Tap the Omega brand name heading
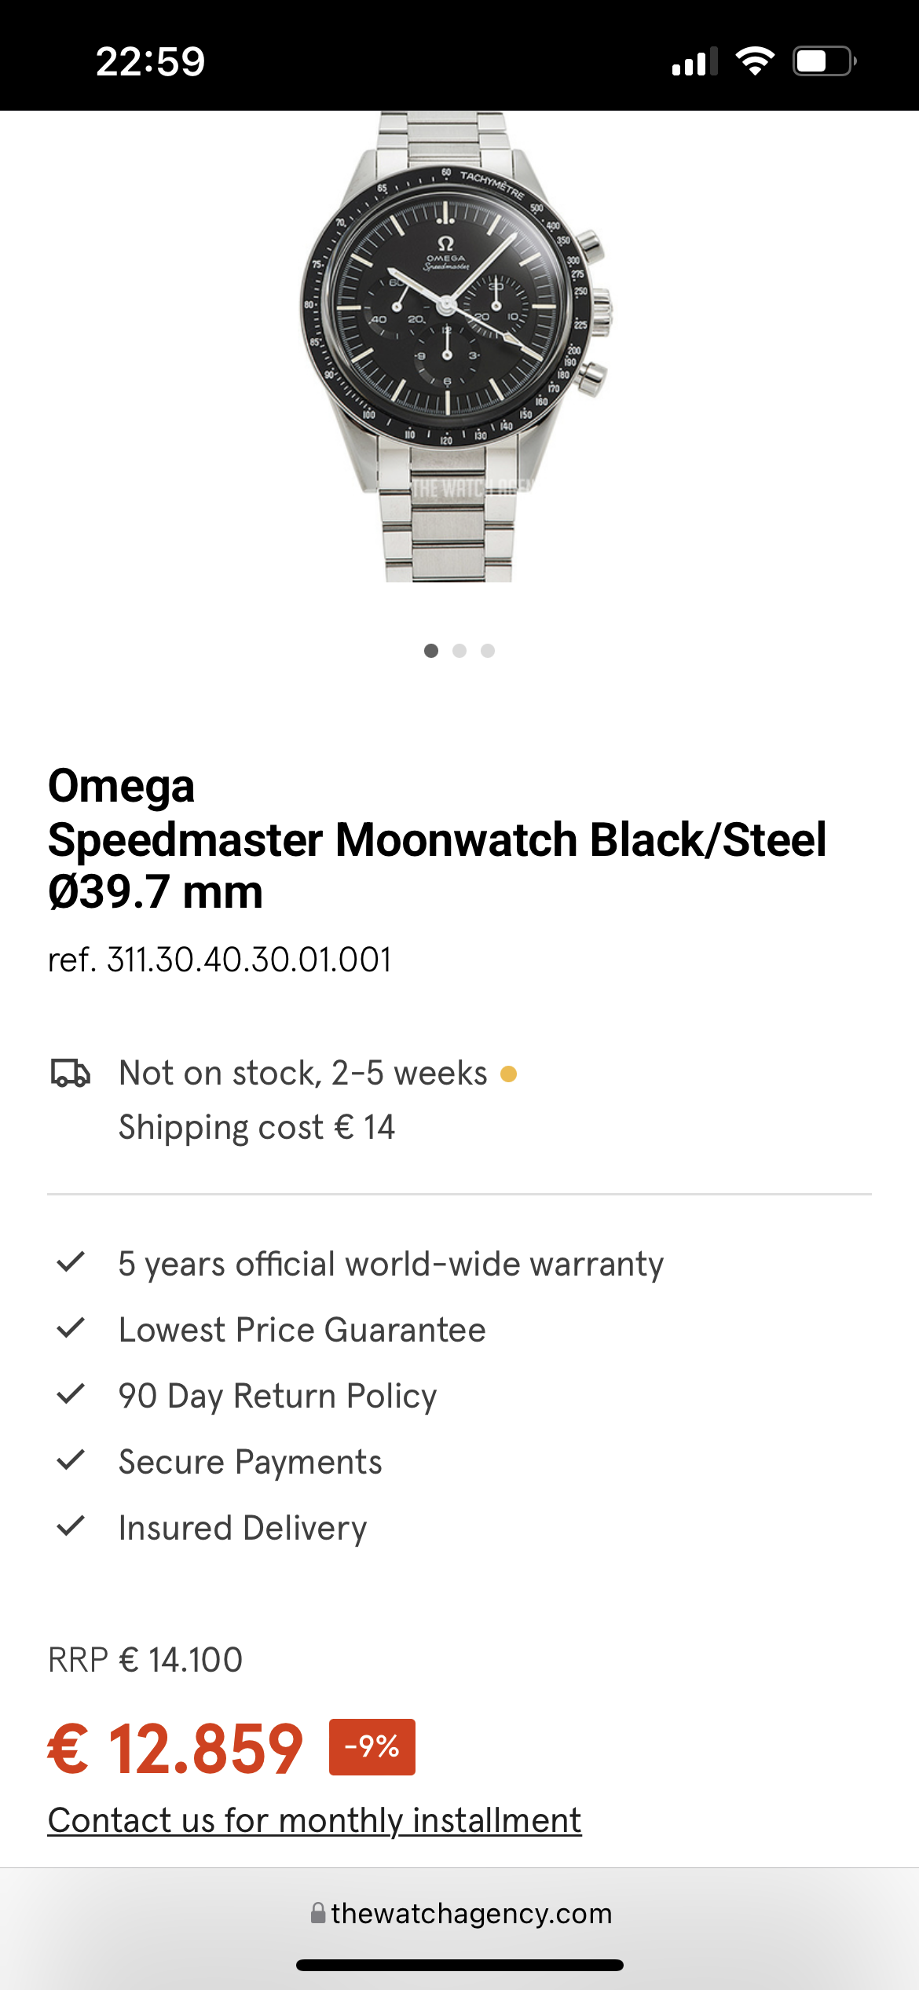The image size is (919, 1990). [122, 786]
